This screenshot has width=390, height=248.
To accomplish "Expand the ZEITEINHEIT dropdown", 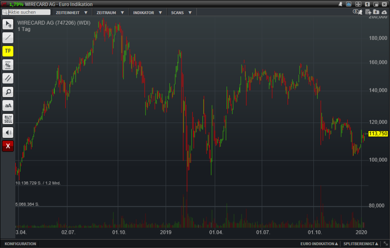I will pyautogui.click(x=72, y=13).
